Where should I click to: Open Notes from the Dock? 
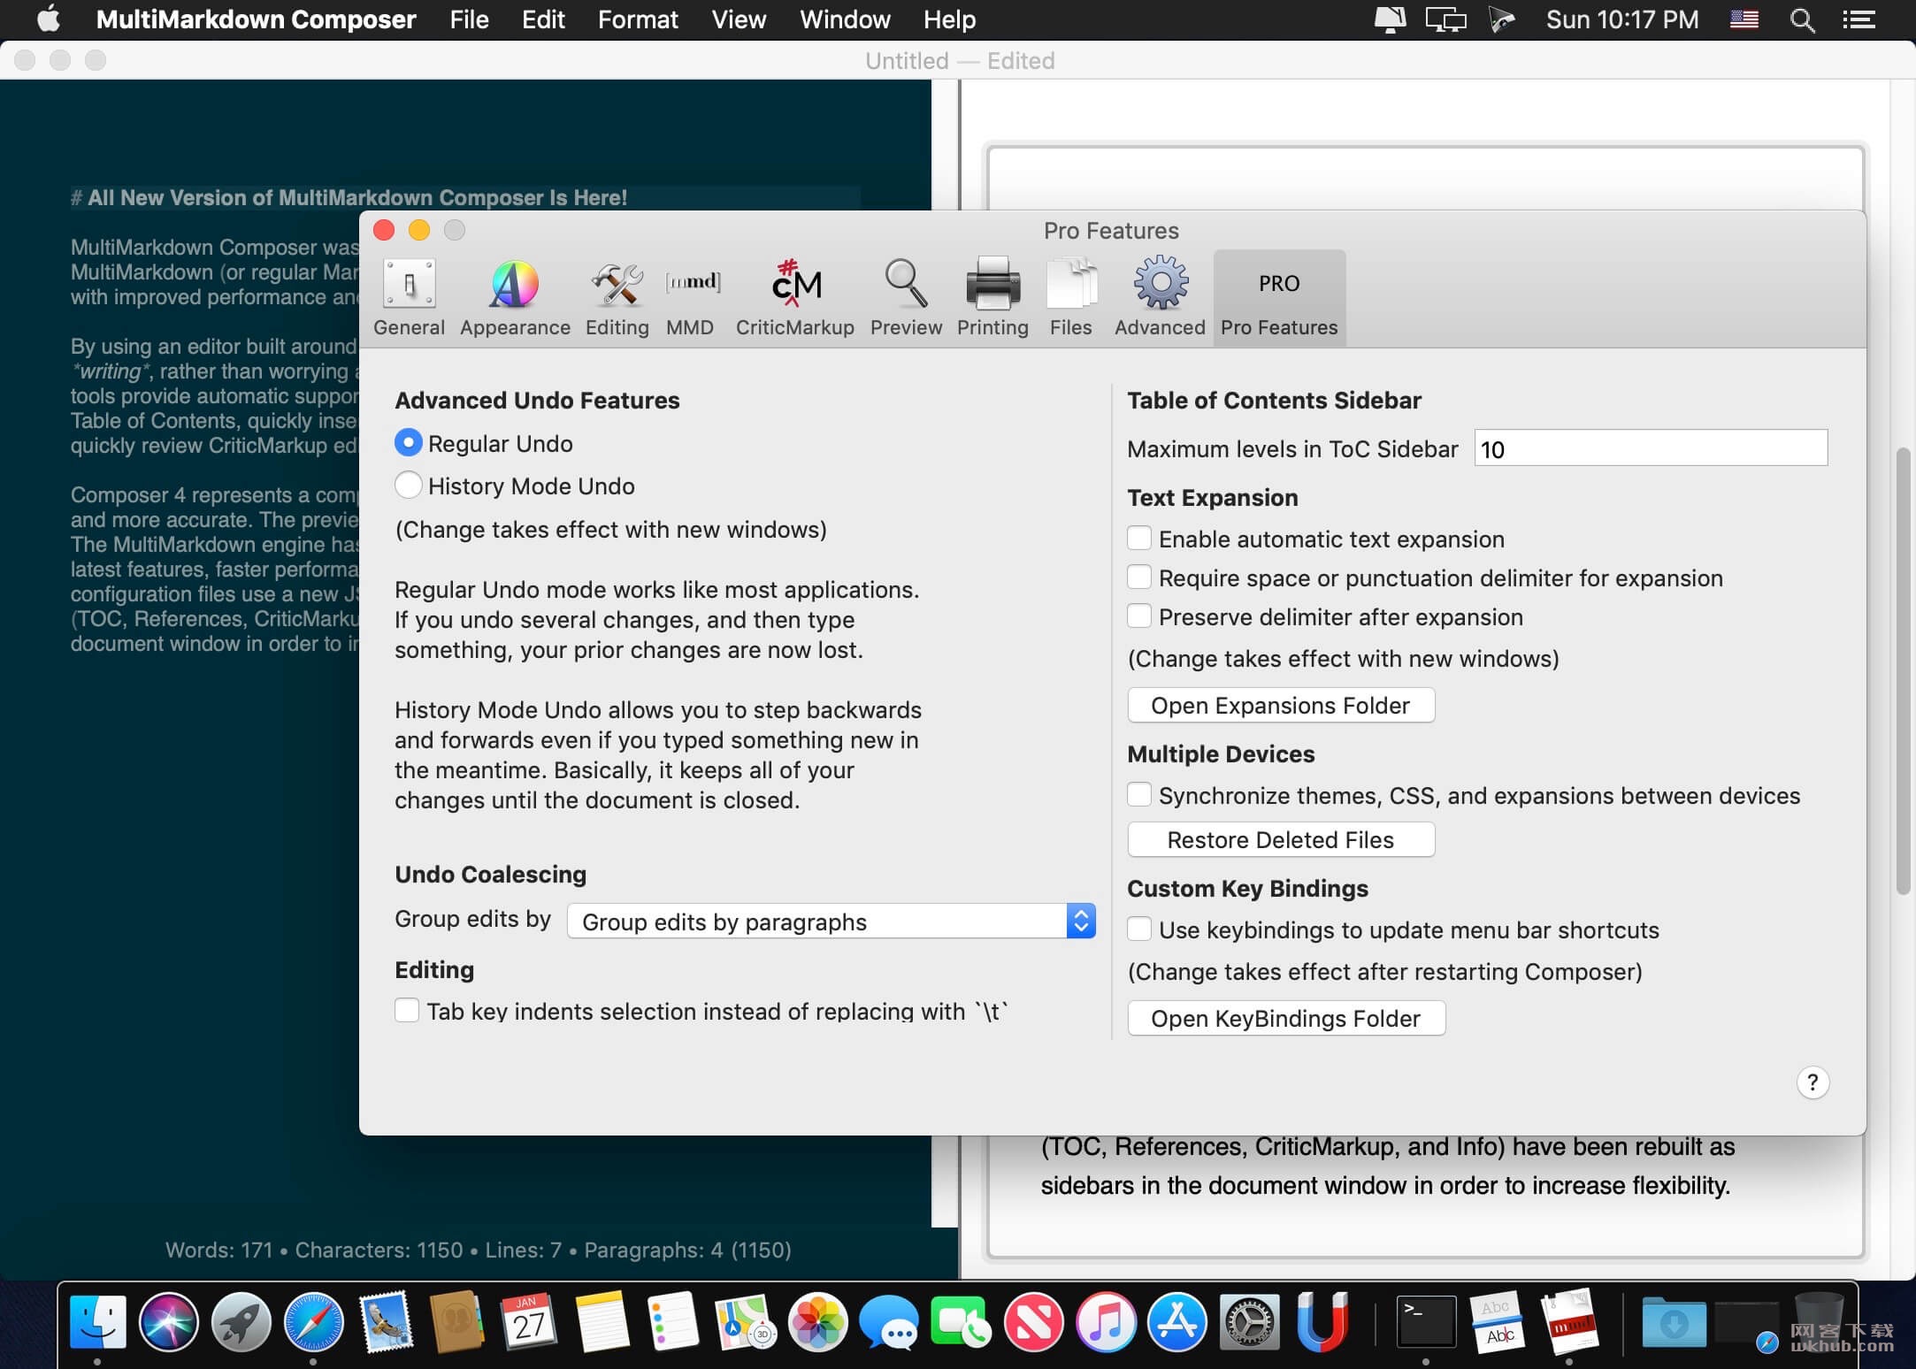601,1322
